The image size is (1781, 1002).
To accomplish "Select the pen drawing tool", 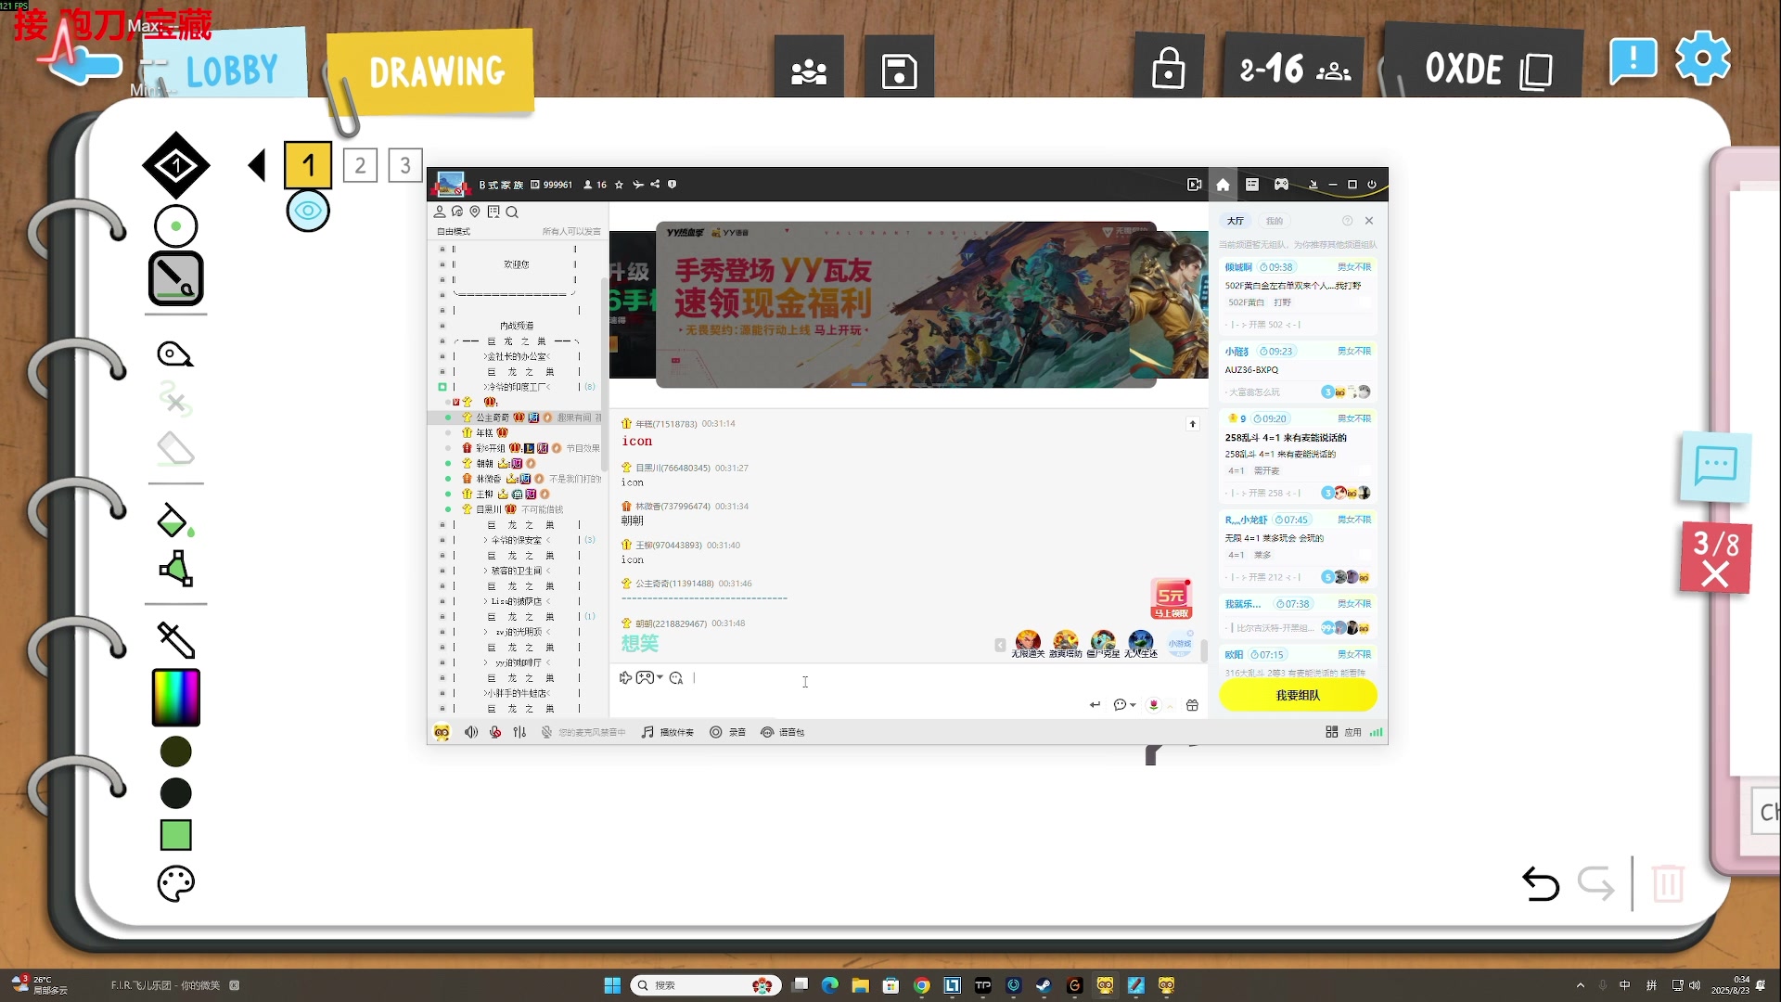I will (x=175, y=278).
